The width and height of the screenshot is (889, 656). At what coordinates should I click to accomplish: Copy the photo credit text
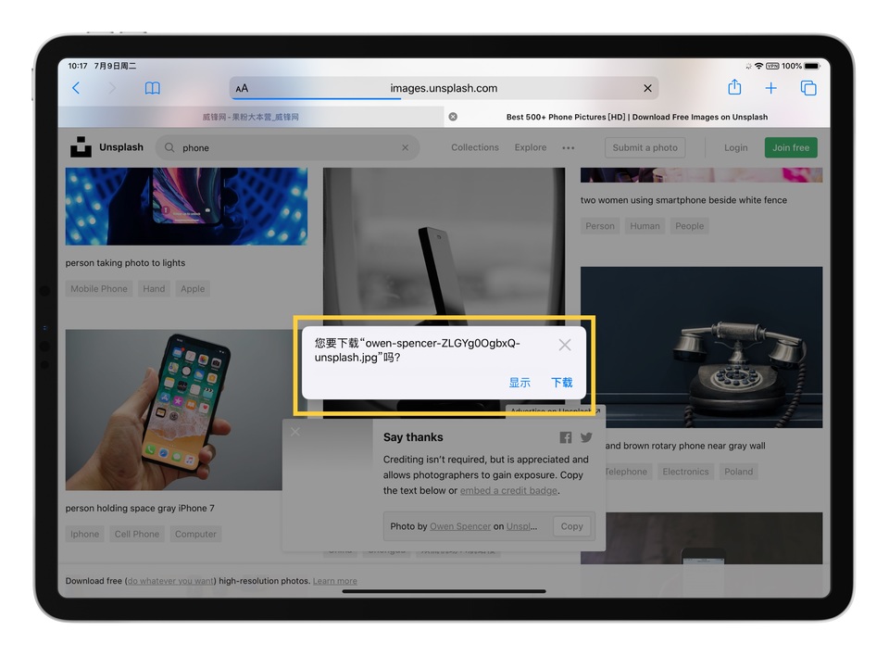pyautogui.click(x=571, y=525)
